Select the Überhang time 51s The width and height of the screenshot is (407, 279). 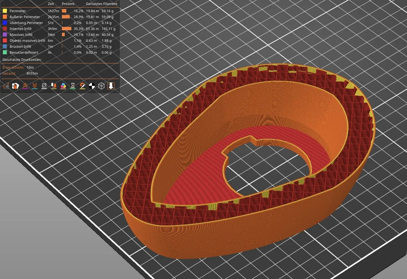point(50,23)
